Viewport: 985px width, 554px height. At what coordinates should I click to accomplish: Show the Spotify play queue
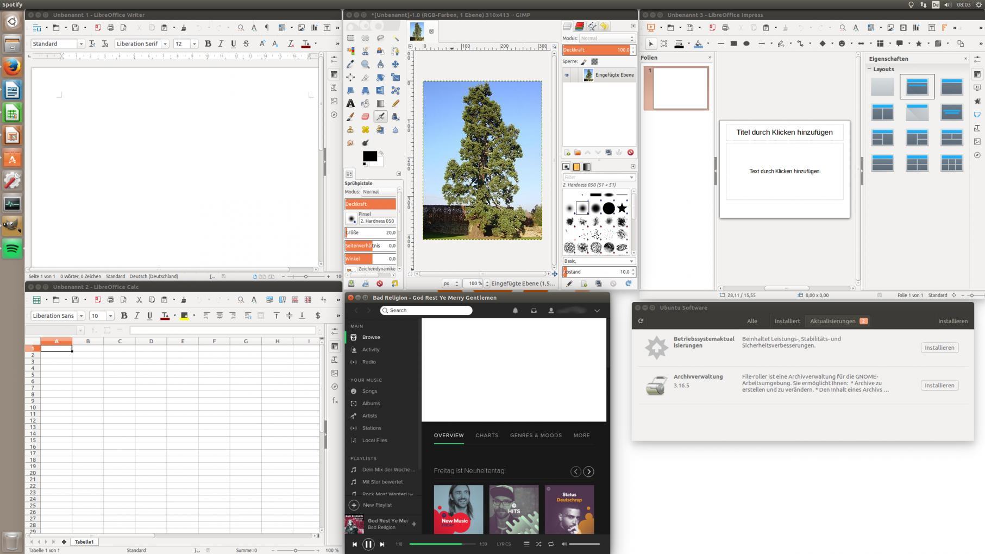pyautogui.click(x=526, y=544)
